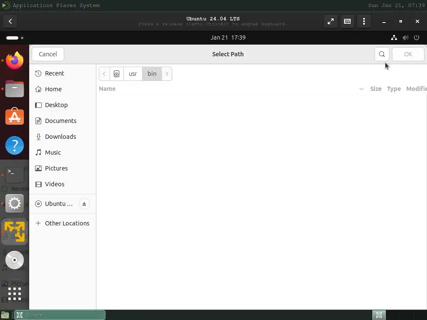Open Boxes three-dot menu
The image size is (427, 320).
(x=364, y=21)
